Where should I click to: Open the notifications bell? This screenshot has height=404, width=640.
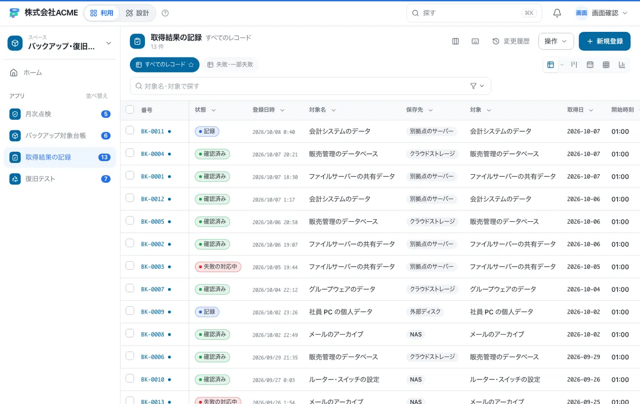(x=557, y=13)
